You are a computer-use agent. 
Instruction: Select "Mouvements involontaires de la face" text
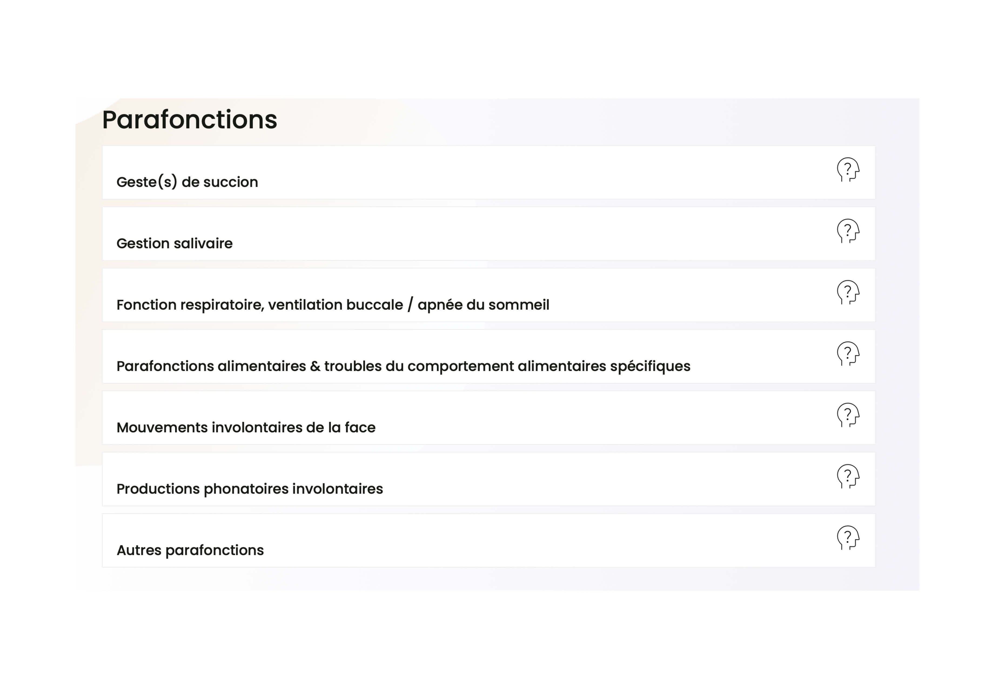[246, 427]
